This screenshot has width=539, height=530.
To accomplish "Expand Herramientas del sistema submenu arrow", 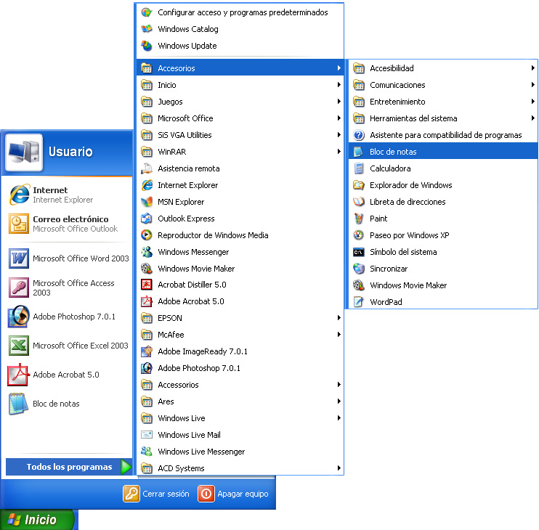I will [x=532, y=118].
